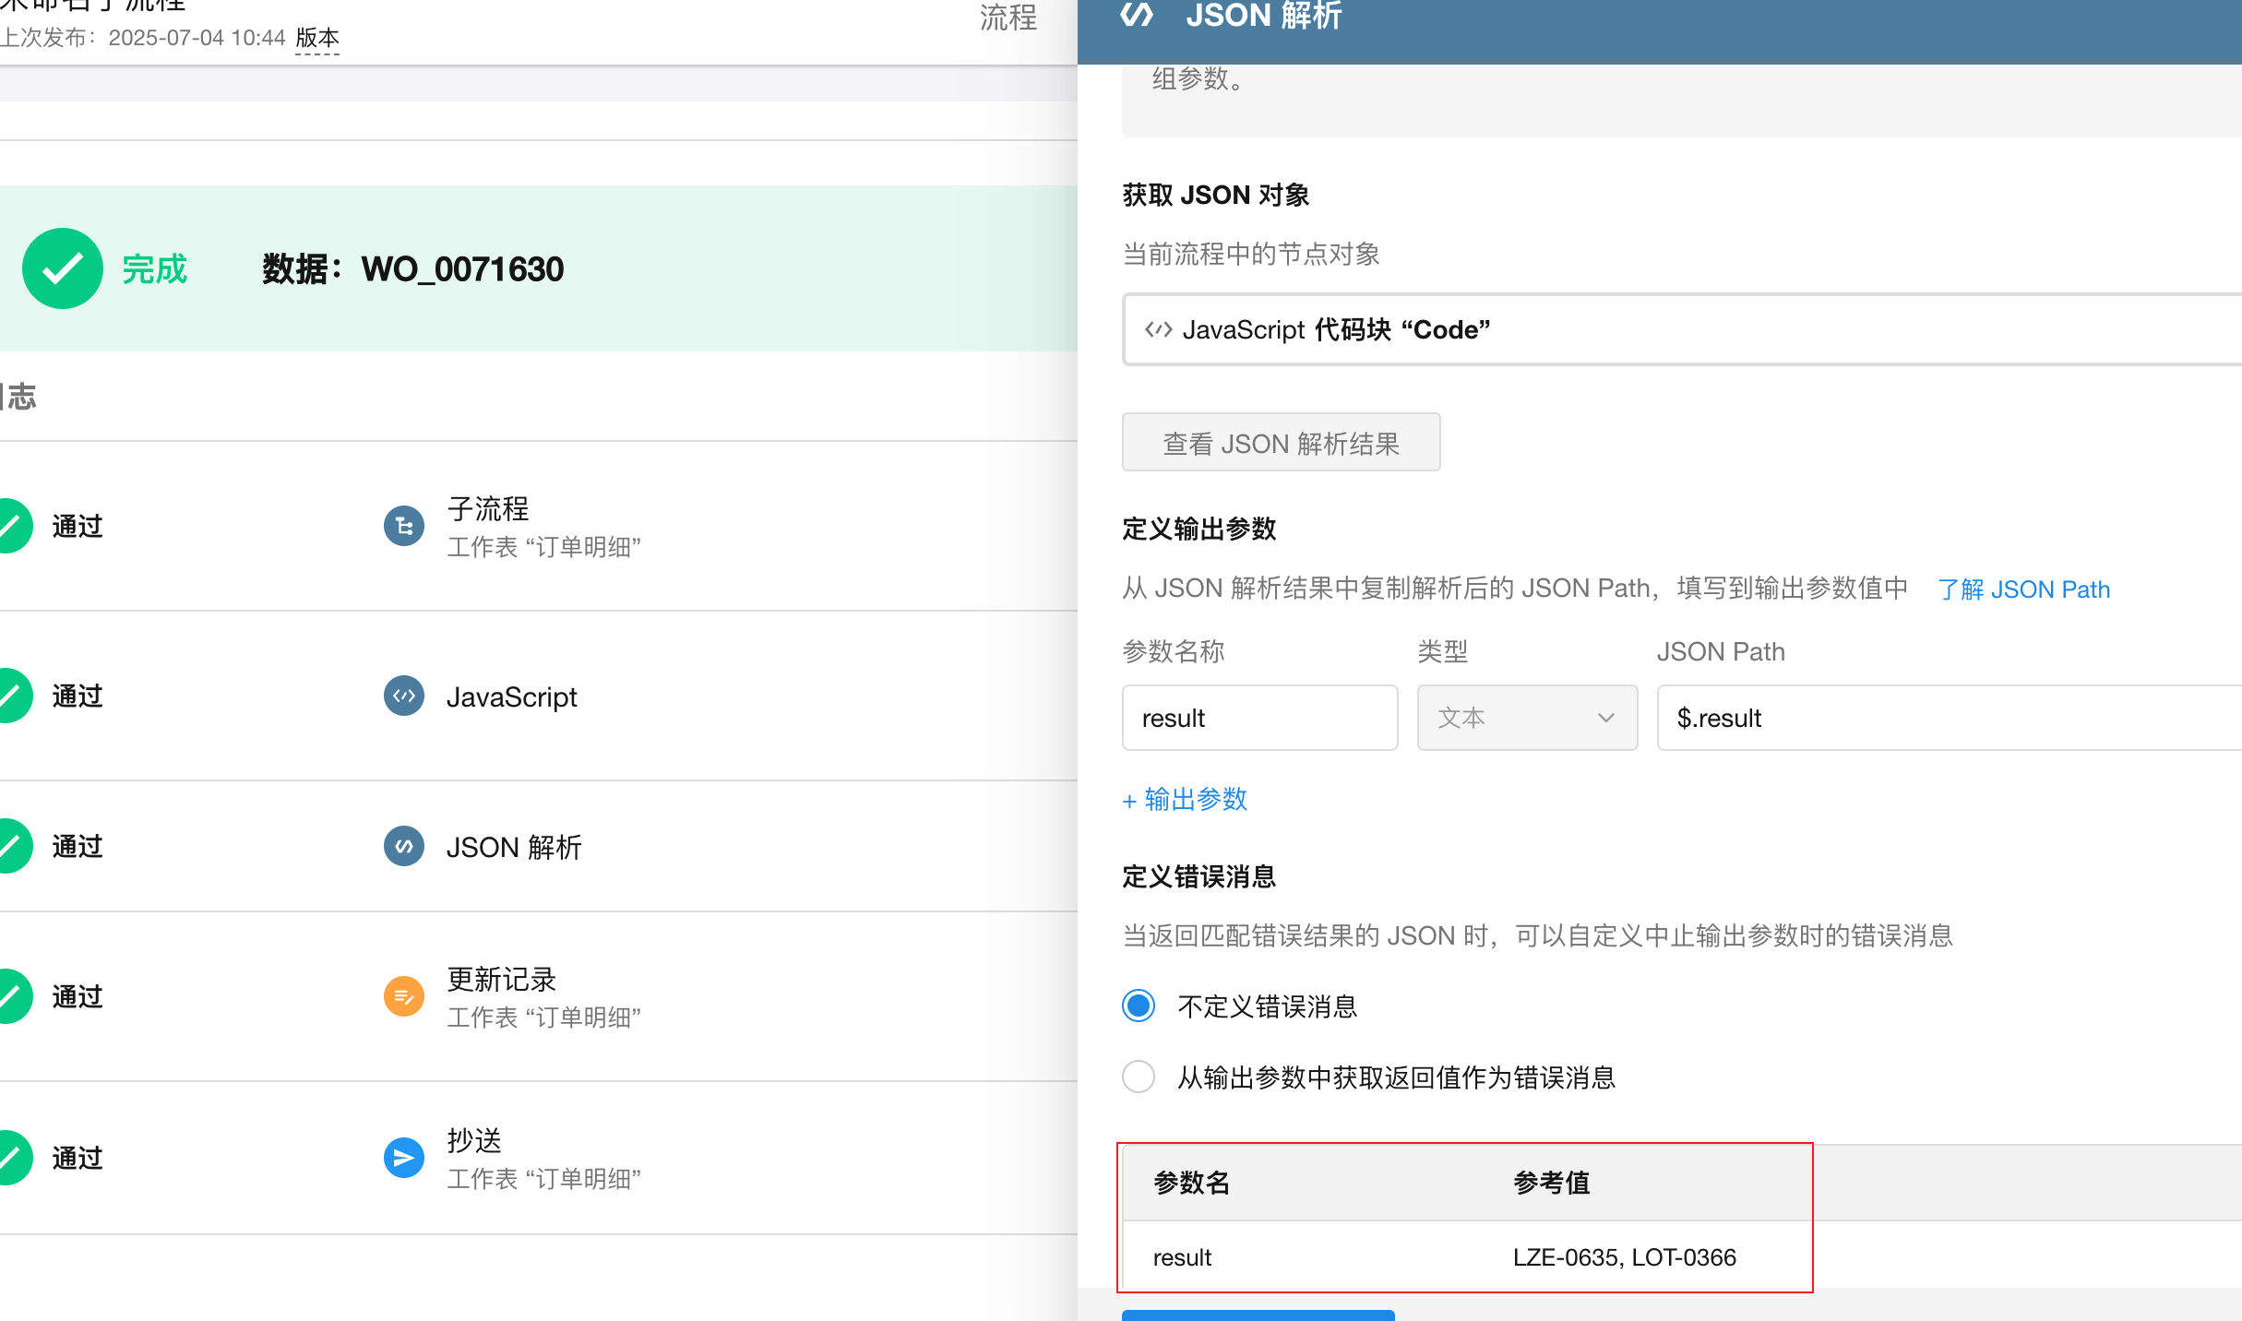Click the orange update record icon
The height and width of the screenshot is (1321, 2242).
403,996
